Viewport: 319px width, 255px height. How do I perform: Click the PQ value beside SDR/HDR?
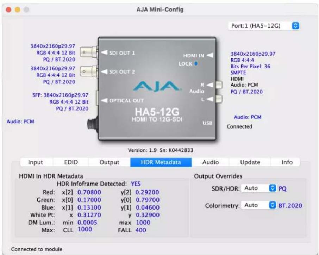pos(283,189)
